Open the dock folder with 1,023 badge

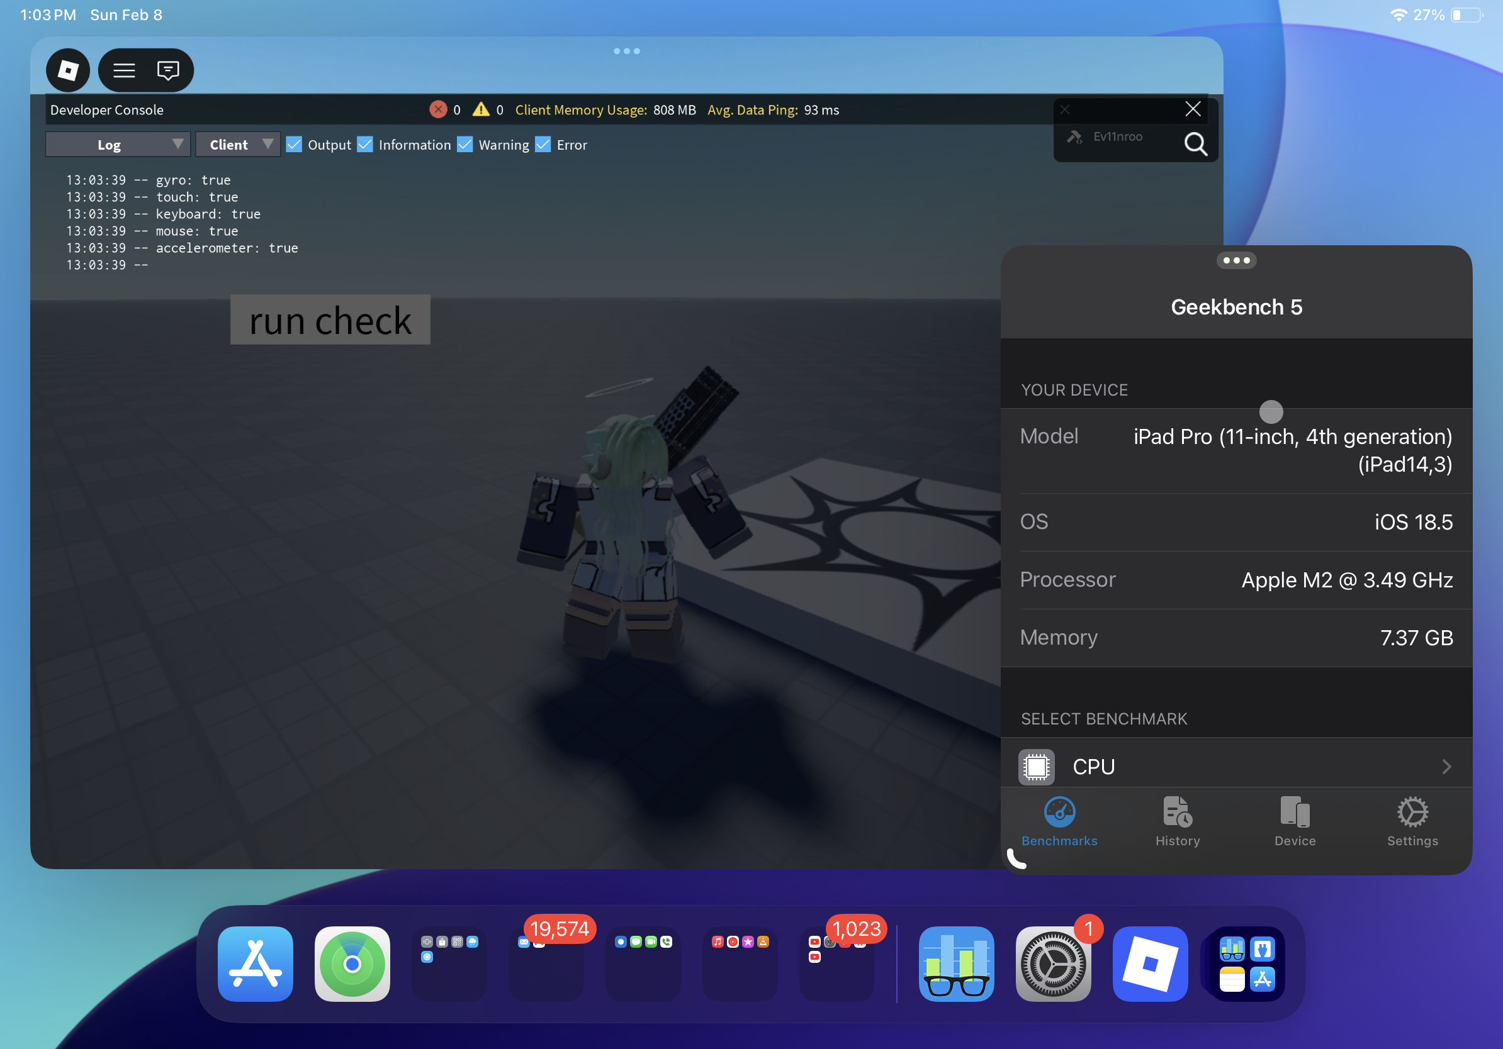836,963
